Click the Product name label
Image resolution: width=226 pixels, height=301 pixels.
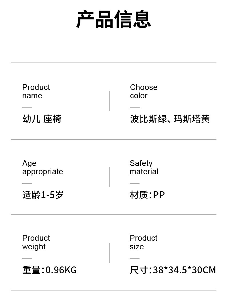pos(36,91)
